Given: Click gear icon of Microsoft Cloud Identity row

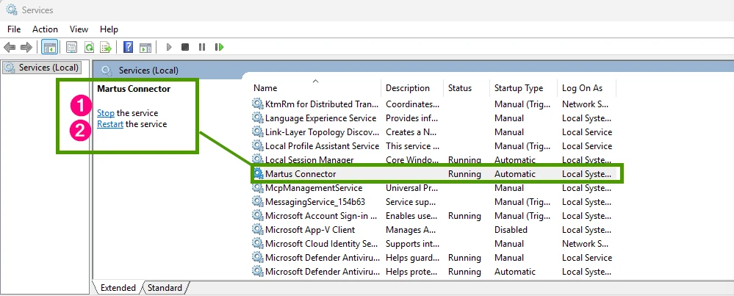Looking at the screenshot, I should click(258, 244).
